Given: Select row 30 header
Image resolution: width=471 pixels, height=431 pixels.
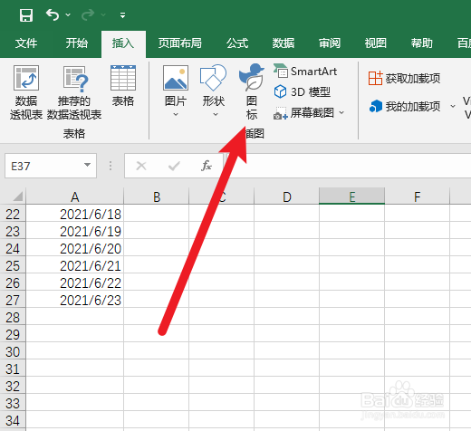Looking at the screenshot, I should click(x=13, y=351).
